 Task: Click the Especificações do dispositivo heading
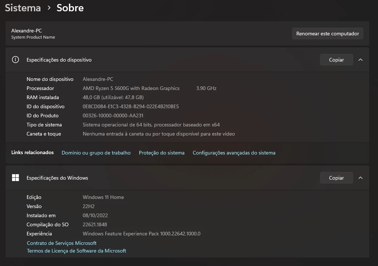59,60
